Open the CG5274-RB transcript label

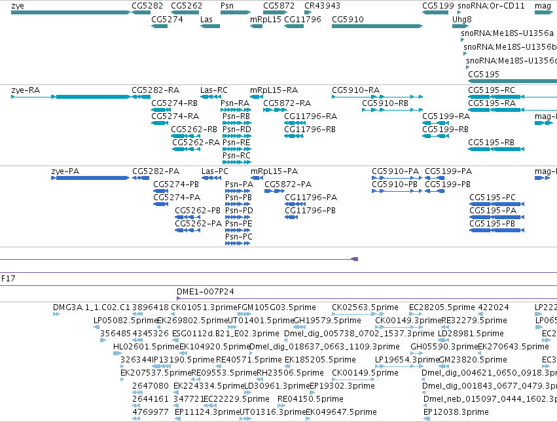point(174,103)
